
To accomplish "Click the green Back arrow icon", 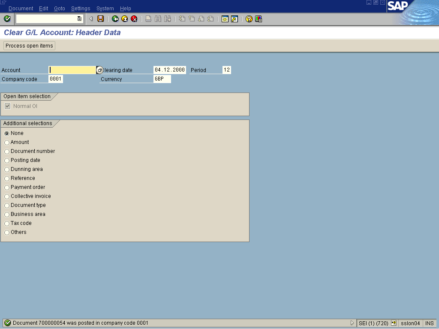I will click(115, 19).
